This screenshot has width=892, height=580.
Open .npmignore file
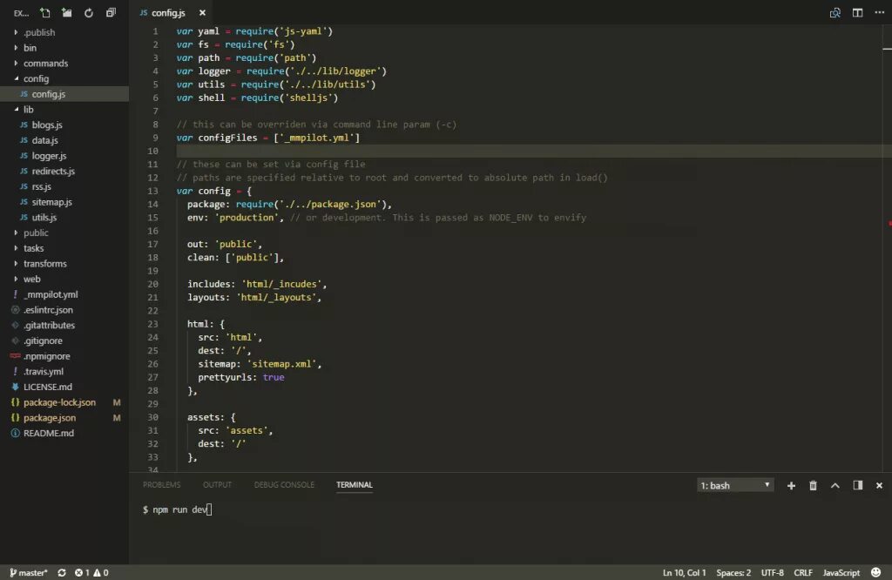[x=64, y=356]
